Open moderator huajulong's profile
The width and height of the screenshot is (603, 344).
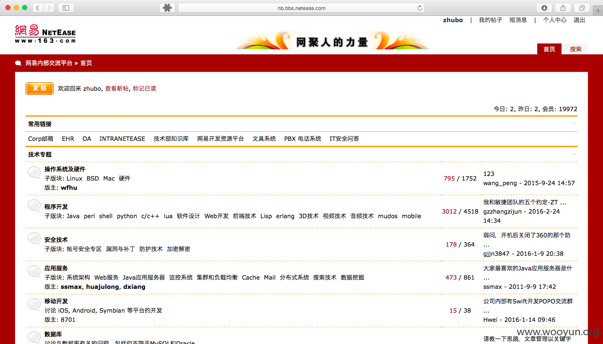103,287
